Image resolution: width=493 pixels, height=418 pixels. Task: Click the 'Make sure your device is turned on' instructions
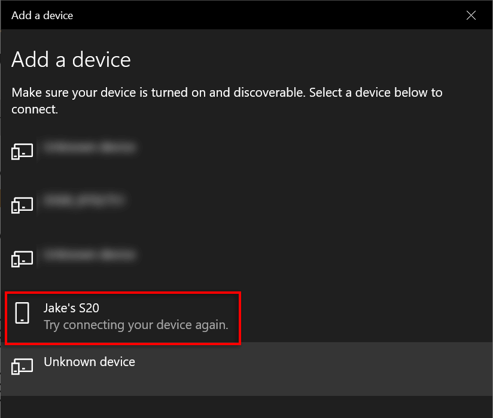point(227,101)
